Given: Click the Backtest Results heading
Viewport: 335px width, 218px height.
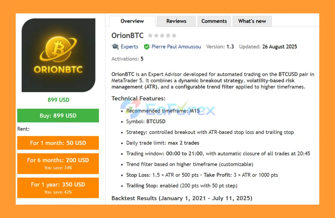Looking at the screenshot, I should 182,198.
